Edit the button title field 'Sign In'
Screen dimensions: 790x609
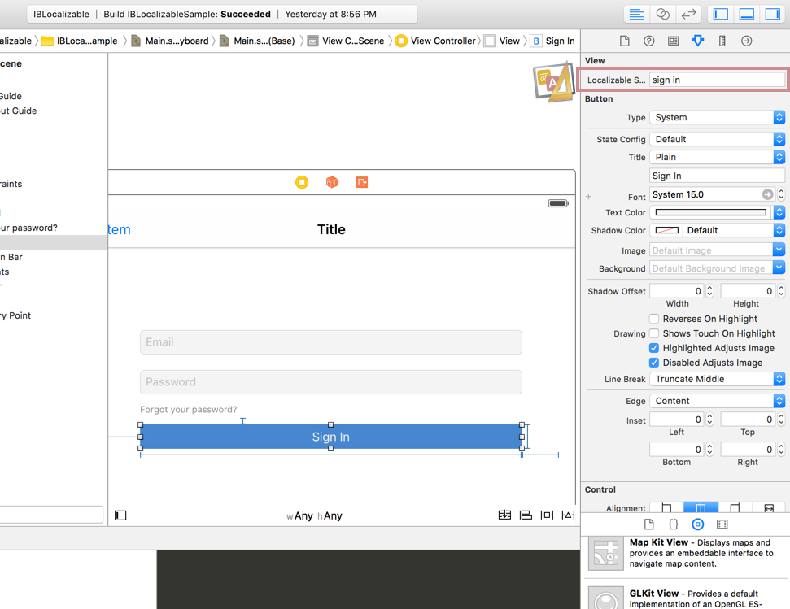coord(717,176)
